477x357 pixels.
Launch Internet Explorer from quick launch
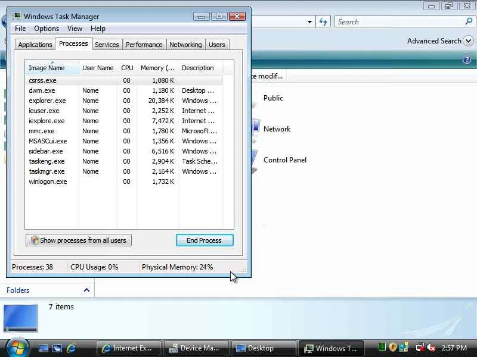(71, 348)
